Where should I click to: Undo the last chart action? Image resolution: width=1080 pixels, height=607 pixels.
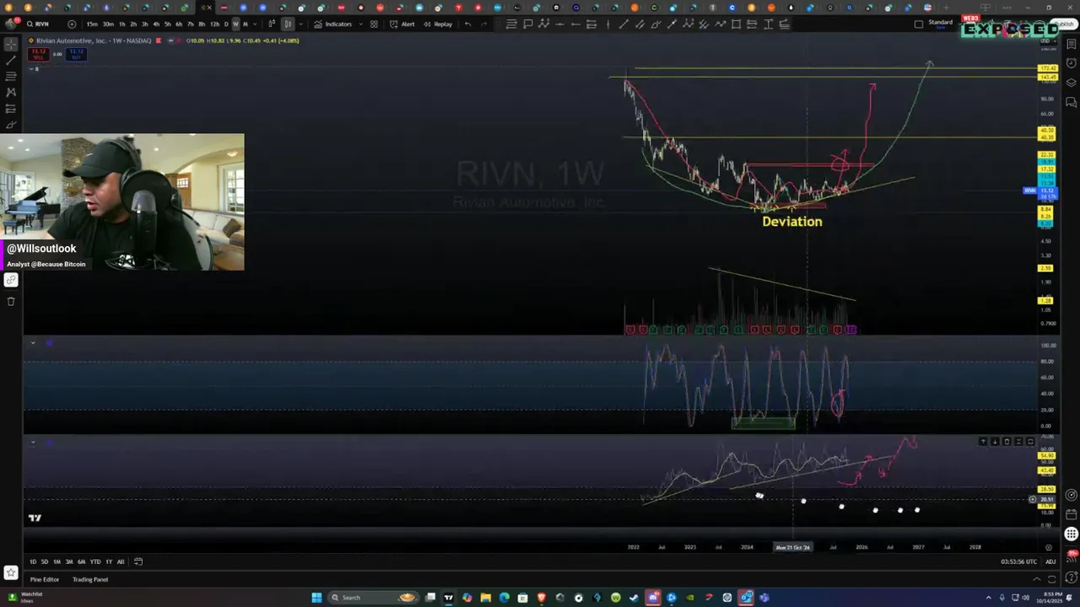467,24
